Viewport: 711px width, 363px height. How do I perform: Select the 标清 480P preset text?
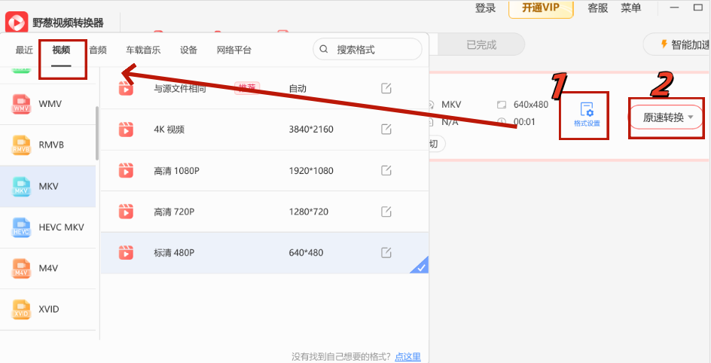(174, 252)
